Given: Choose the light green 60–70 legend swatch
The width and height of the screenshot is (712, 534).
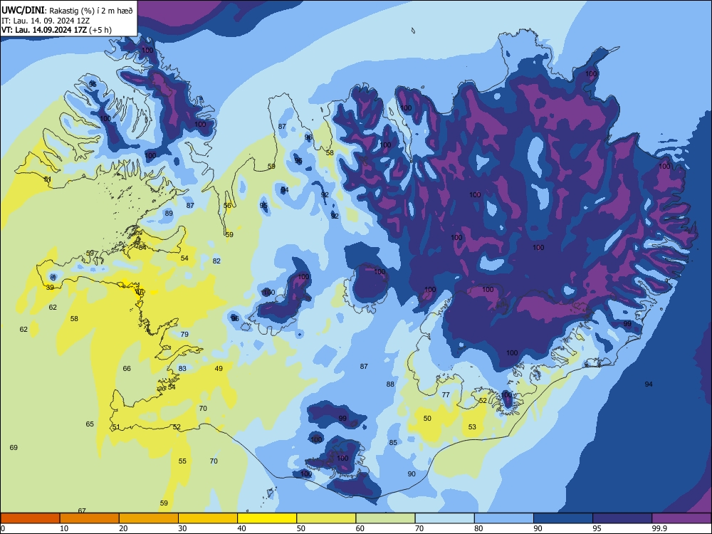Looking at the screenshot, I should 385,518.
